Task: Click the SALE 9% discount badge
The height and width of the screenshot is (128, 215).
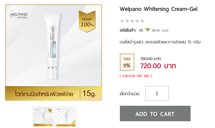Action: pyautogui.click(x=127, y=62)
